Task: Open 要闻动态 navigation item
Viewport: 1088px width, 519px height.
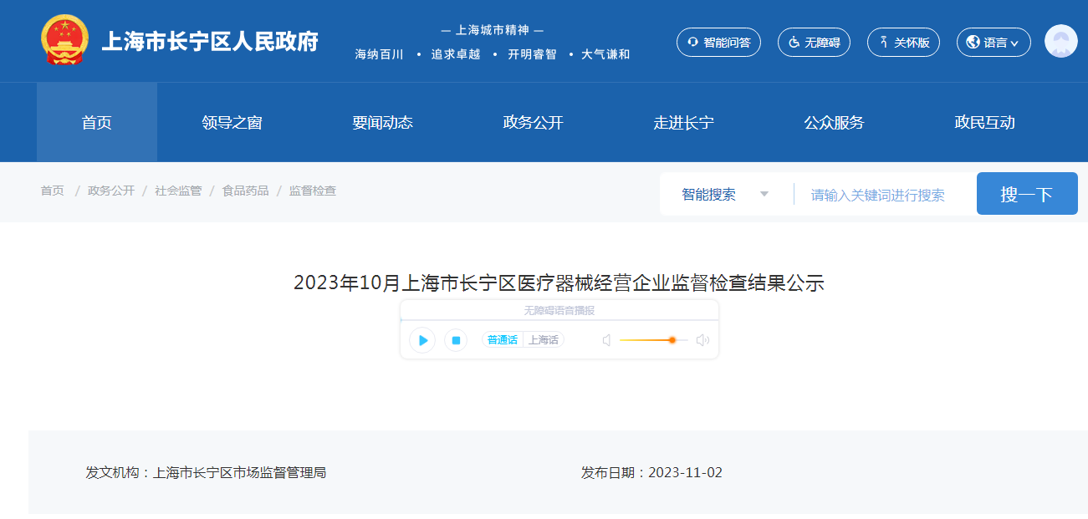Action: pos(382,122)
